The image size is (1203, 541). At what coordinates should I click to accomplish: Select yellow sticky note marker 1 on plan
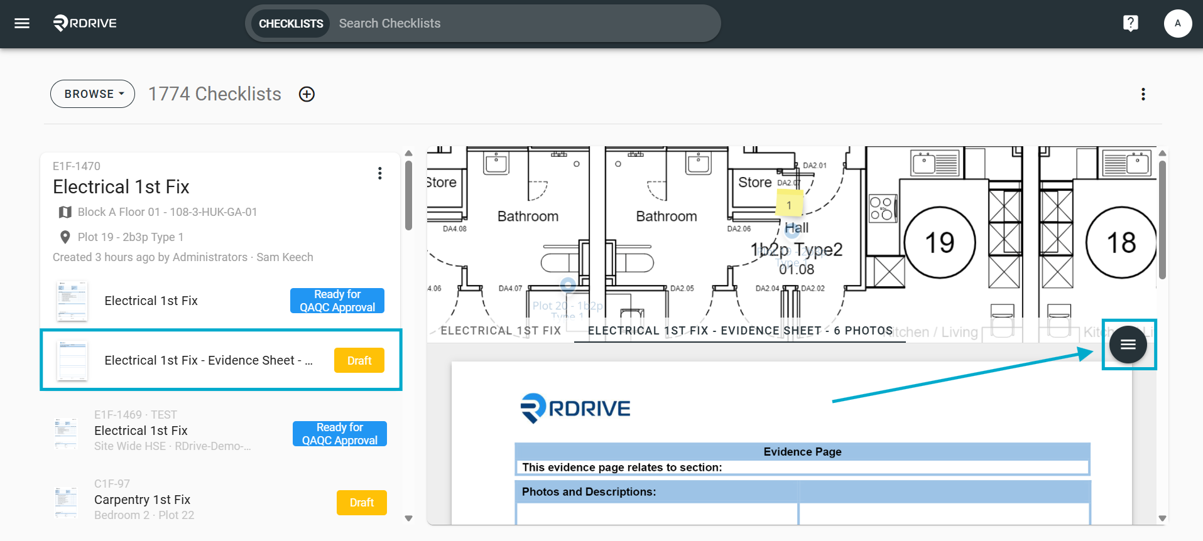(x=789, y=205)
